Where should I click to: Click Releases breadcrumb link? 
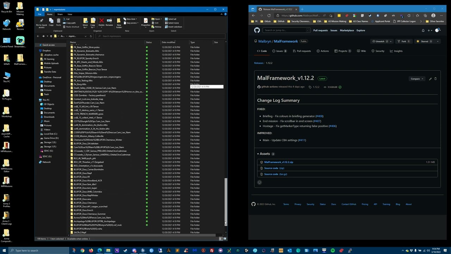(x=259, y=63)
